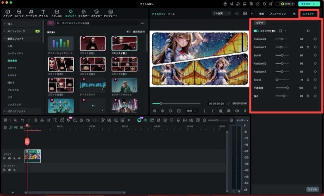Expand more timeline tools double-chevron

point(129,120)
